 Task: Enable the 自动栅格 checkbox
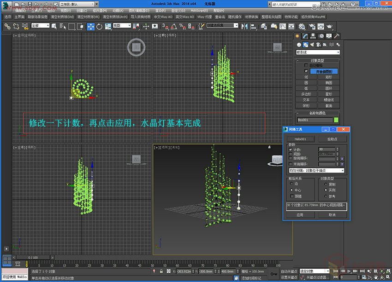click(x=306, y=65)
